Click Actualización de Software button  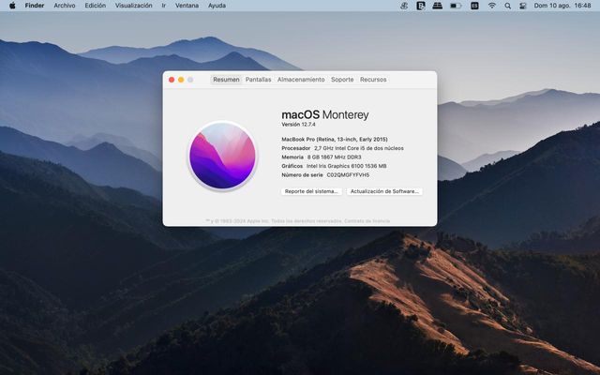point(384,191)
